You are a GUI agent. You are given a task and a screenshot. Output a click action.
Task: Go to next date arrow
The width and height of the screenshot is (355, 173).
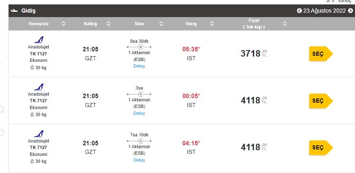coord(351,11)
